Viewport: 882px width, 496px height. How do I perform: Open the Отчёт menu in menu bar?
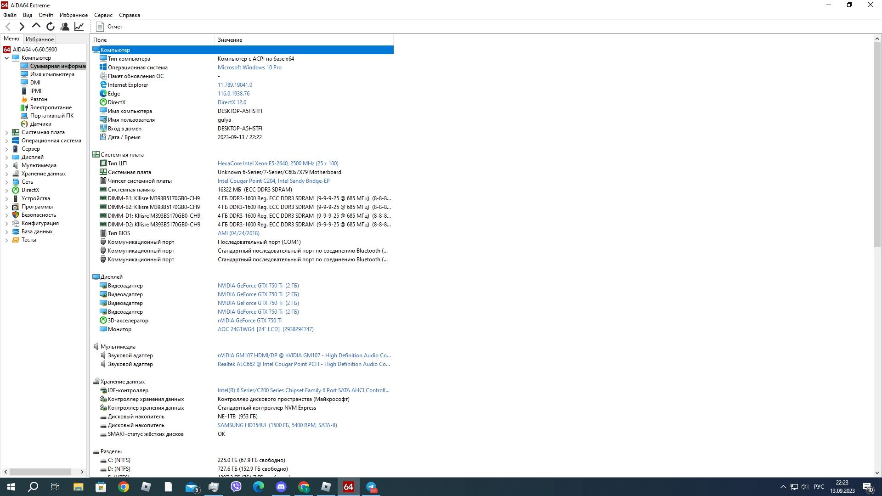[46, 15]
